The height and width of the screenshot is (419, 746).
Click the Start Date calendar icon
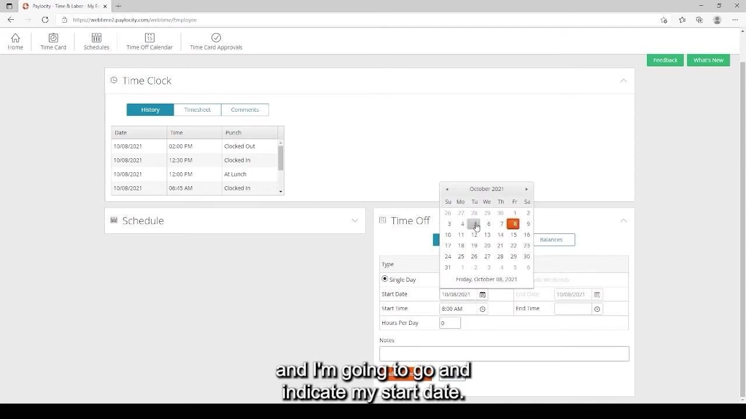482,294
